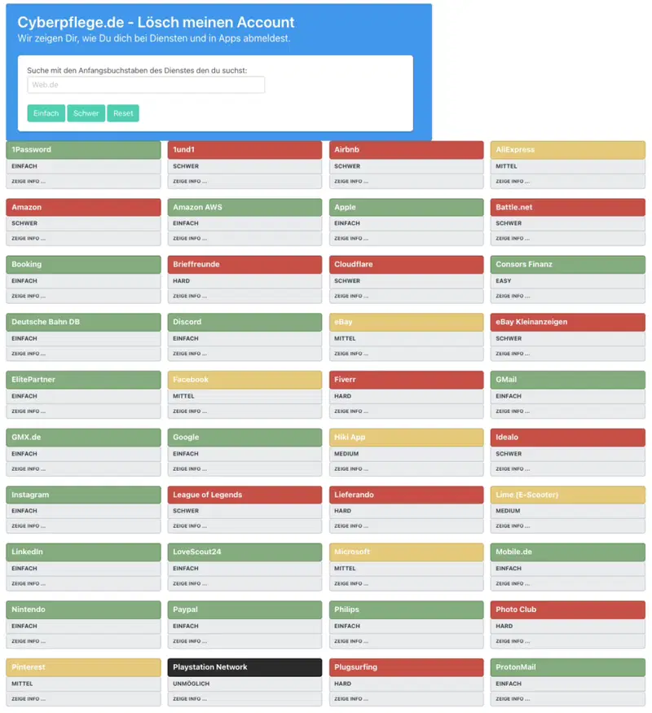Viewport: 652px width, 713px height.
Task: Open the Microsoft card header
Action: click(x=406, y=552)
